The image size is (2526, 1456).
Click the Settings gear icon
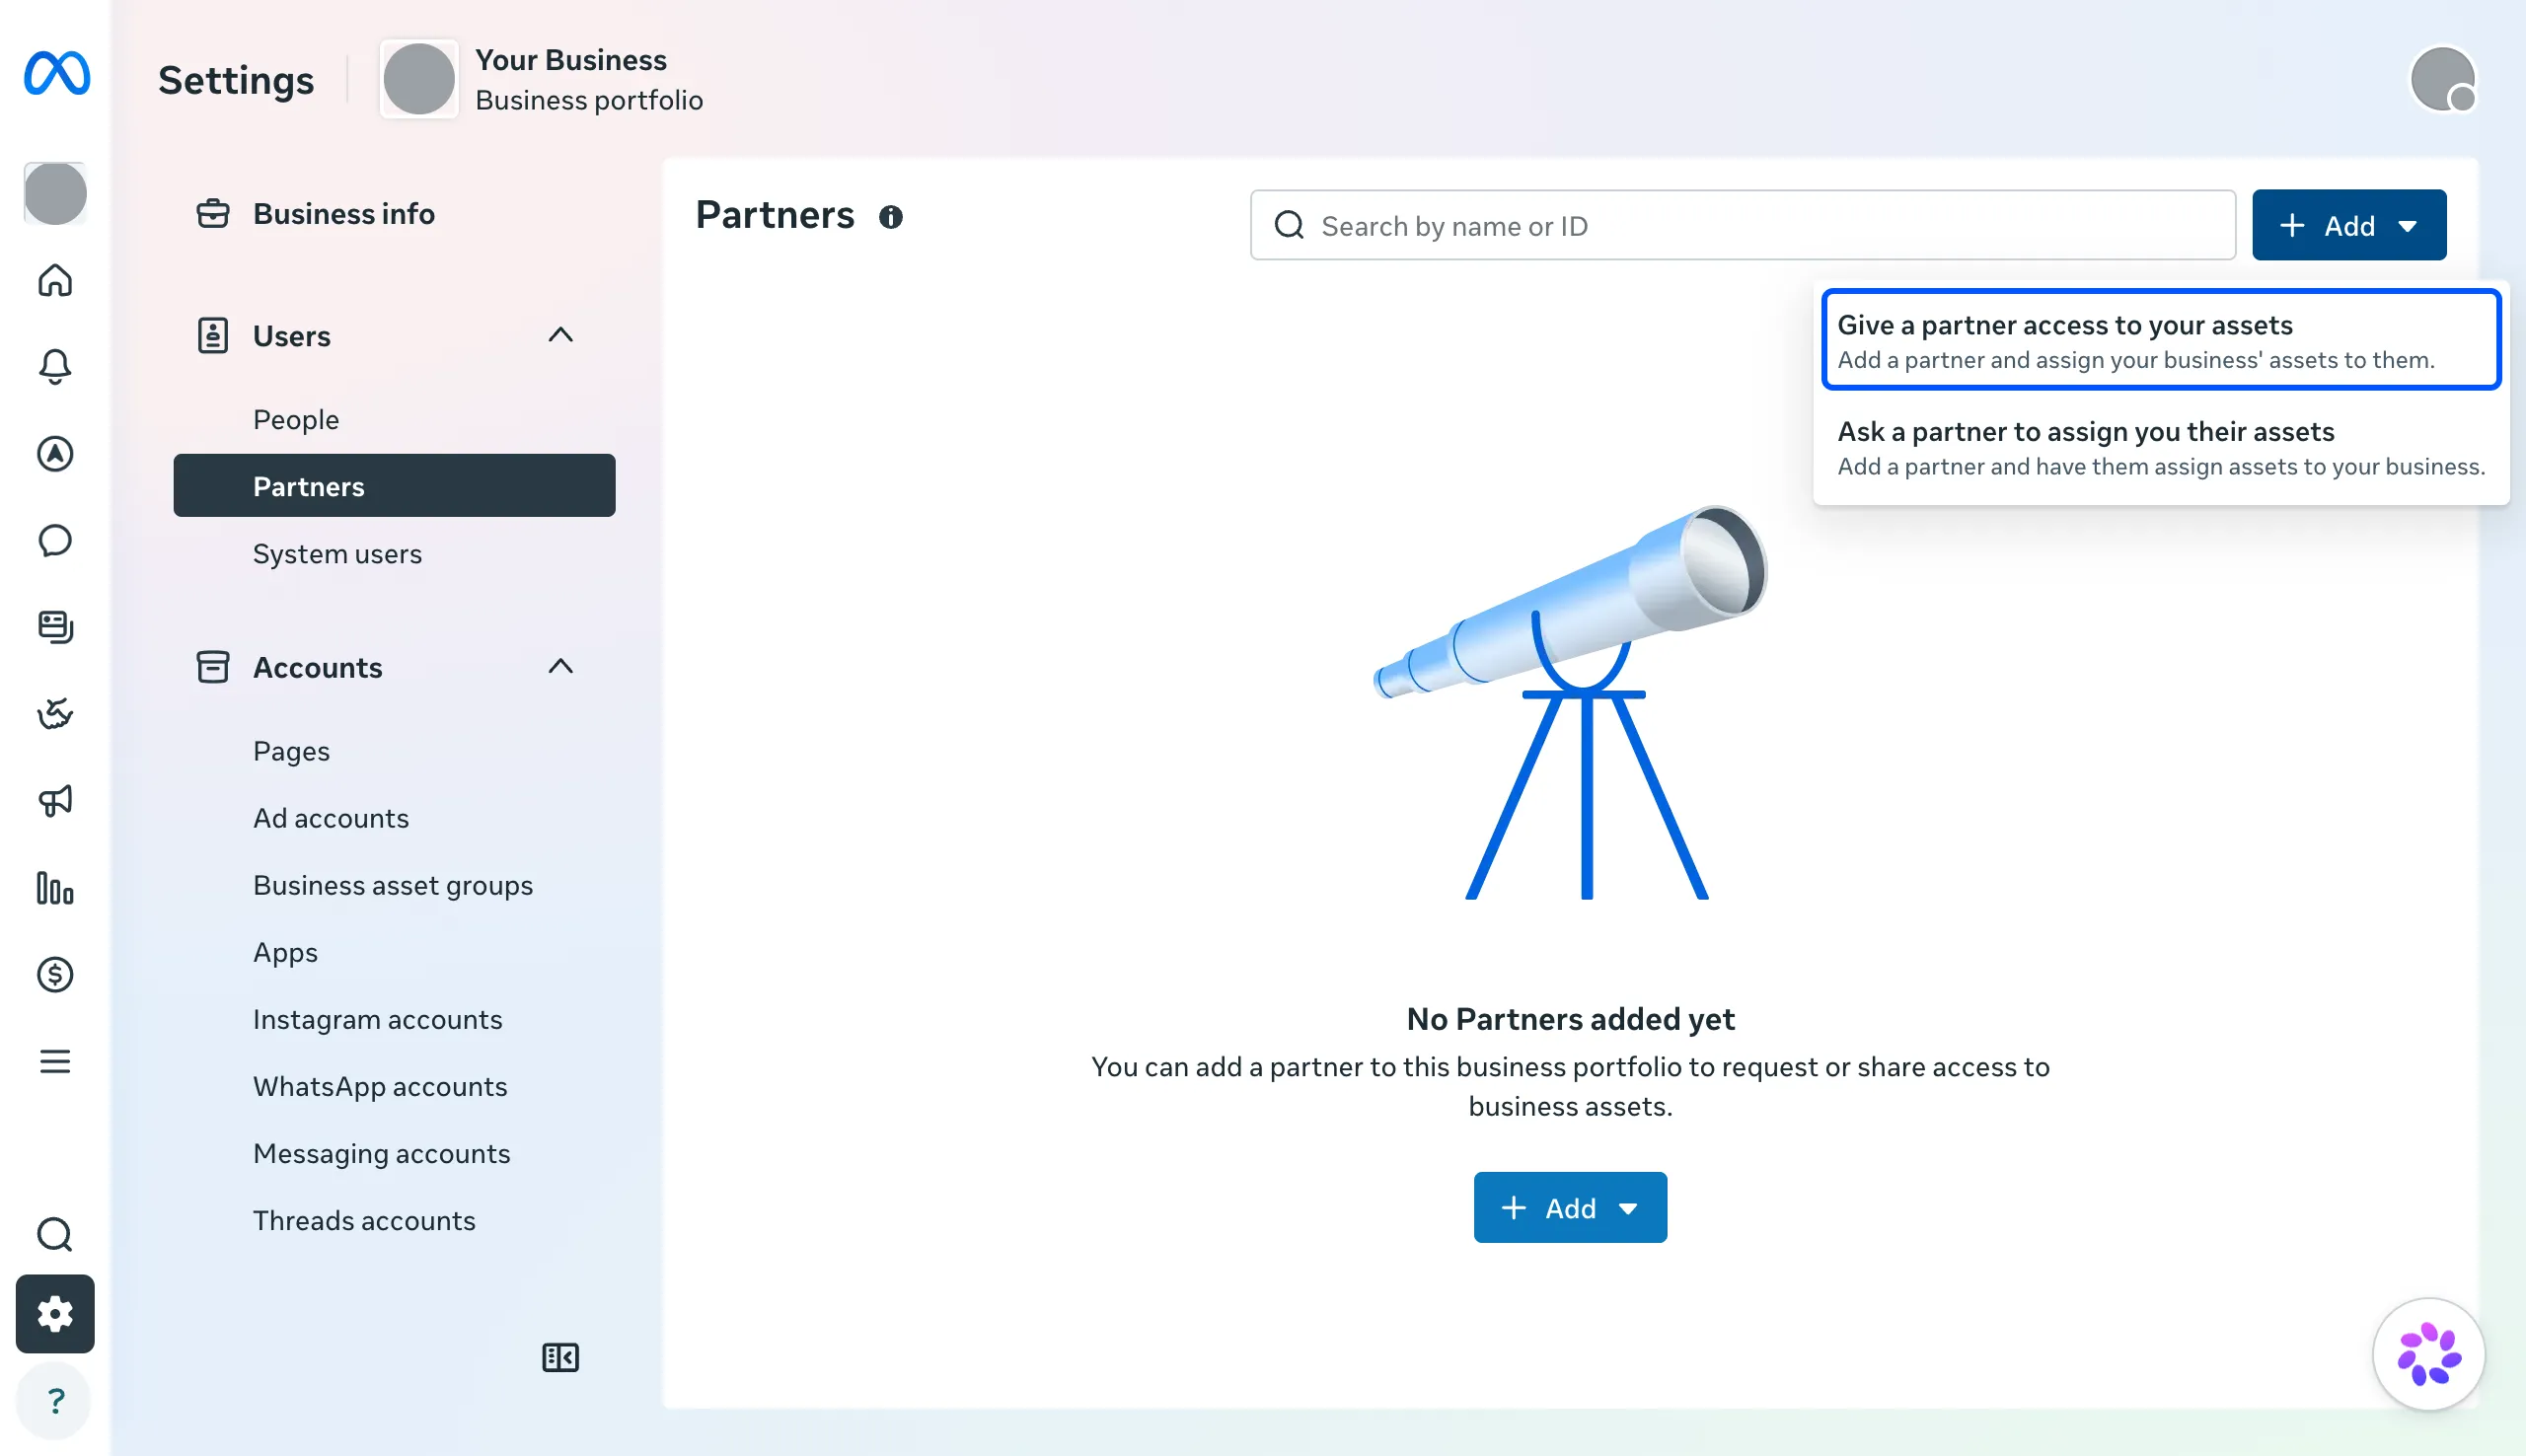[55, 1314]
